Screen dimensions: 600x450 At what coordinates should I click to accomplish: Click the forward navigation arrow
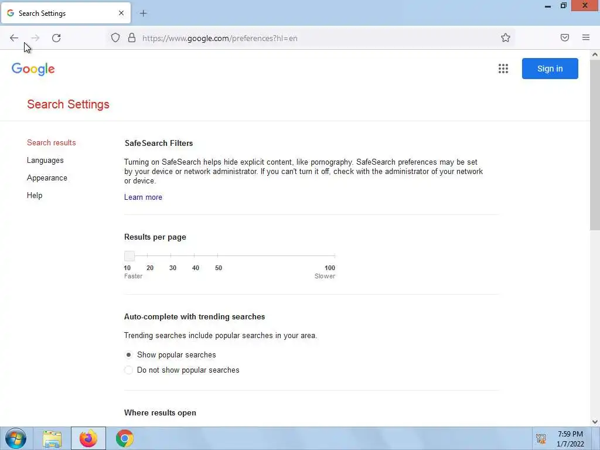35,38
